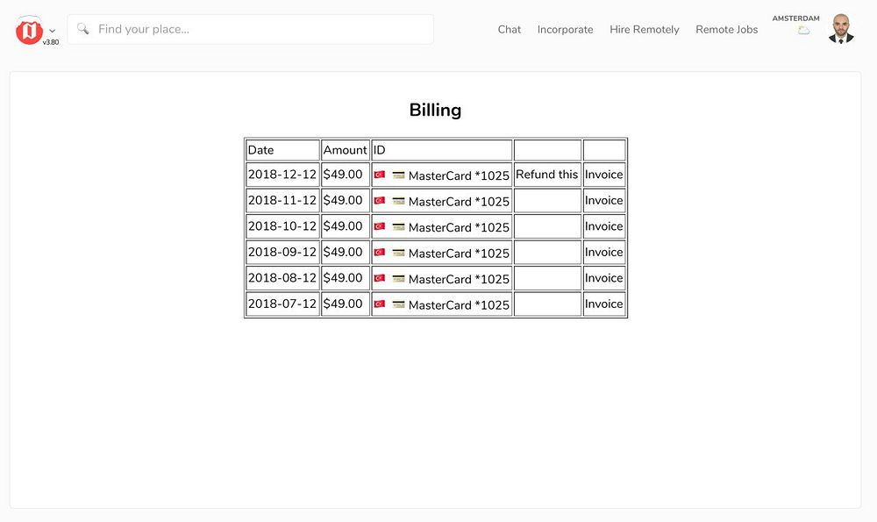
Task: Click the credit card icon in 2018-10-12 row
Action: pyautogui.click(x=398, y=226)
